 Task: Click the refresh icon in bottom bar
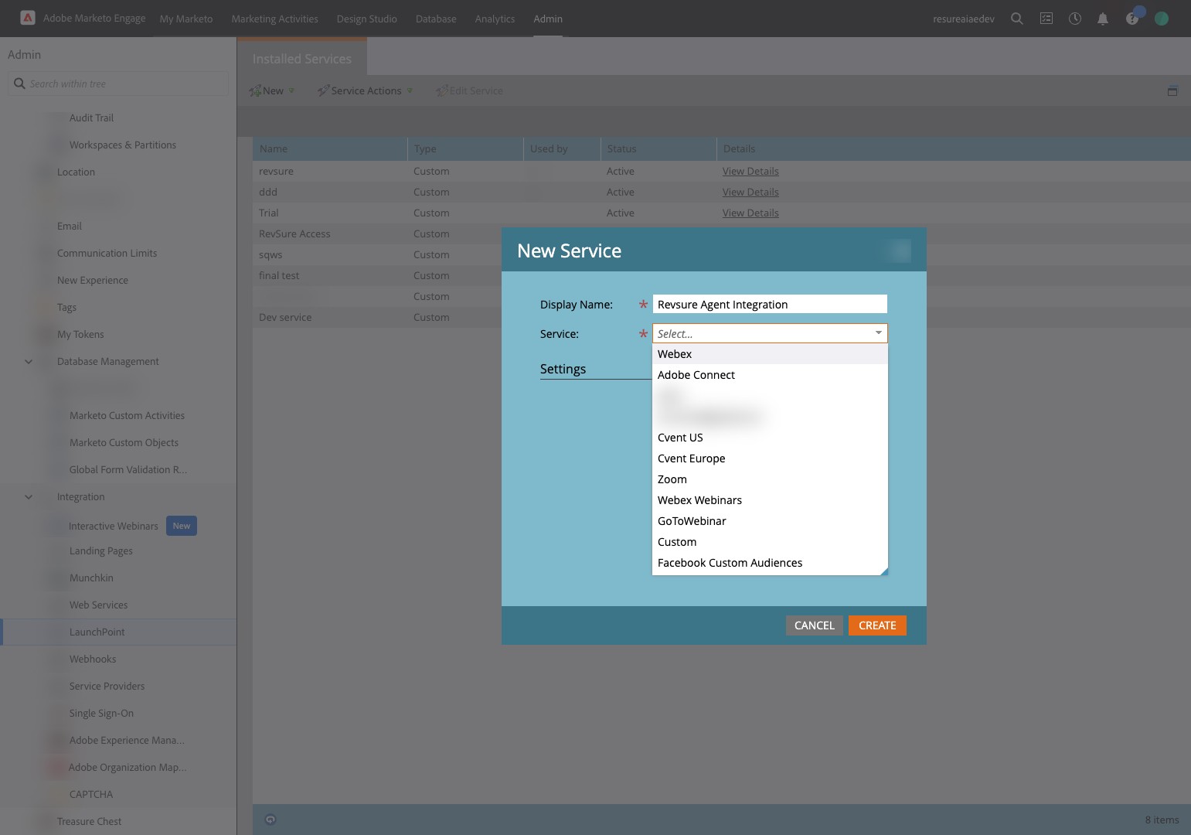[x=271, y=820]
